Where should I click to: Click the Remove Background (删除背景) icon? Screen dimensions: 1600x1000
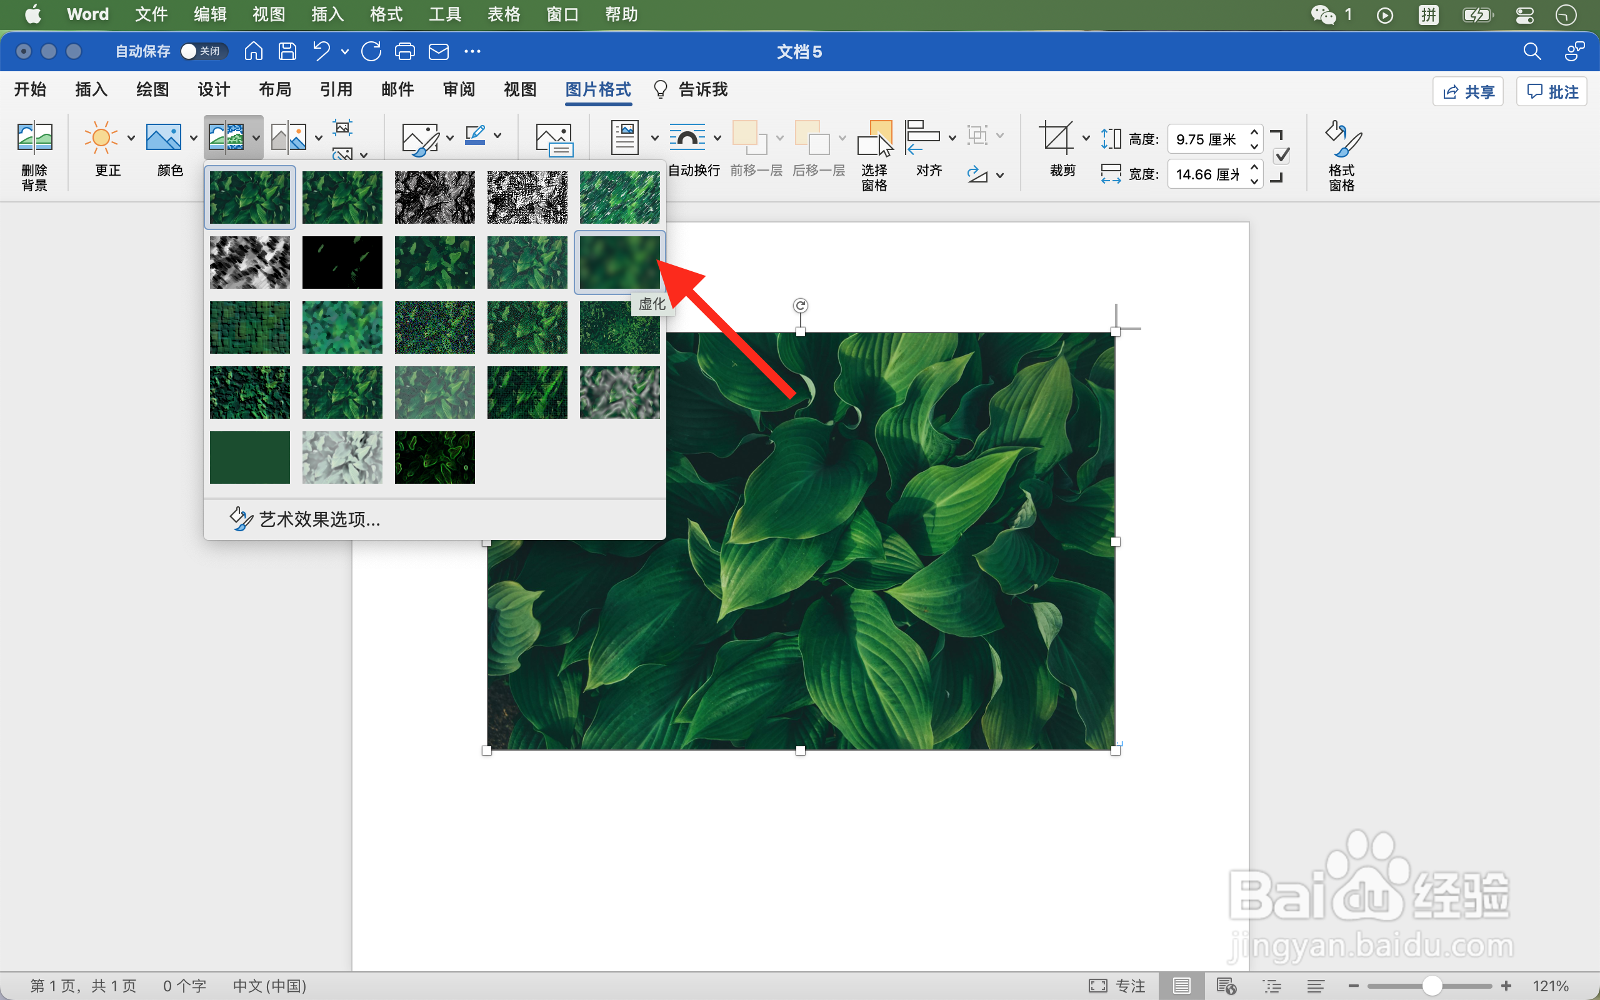click(34, 137)
